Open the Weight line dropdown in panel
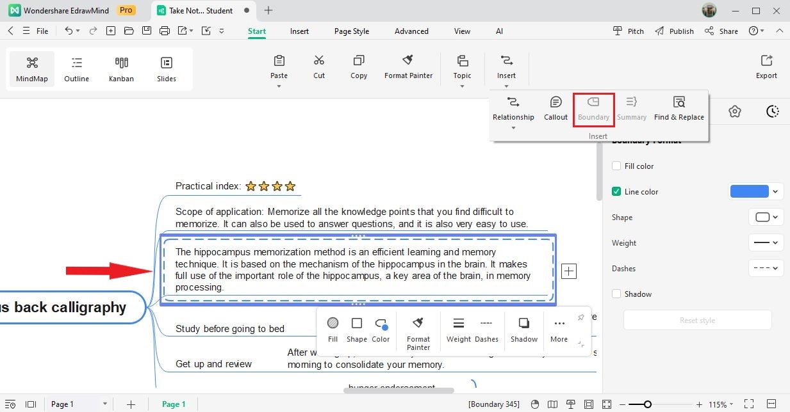 click(766, 243)
